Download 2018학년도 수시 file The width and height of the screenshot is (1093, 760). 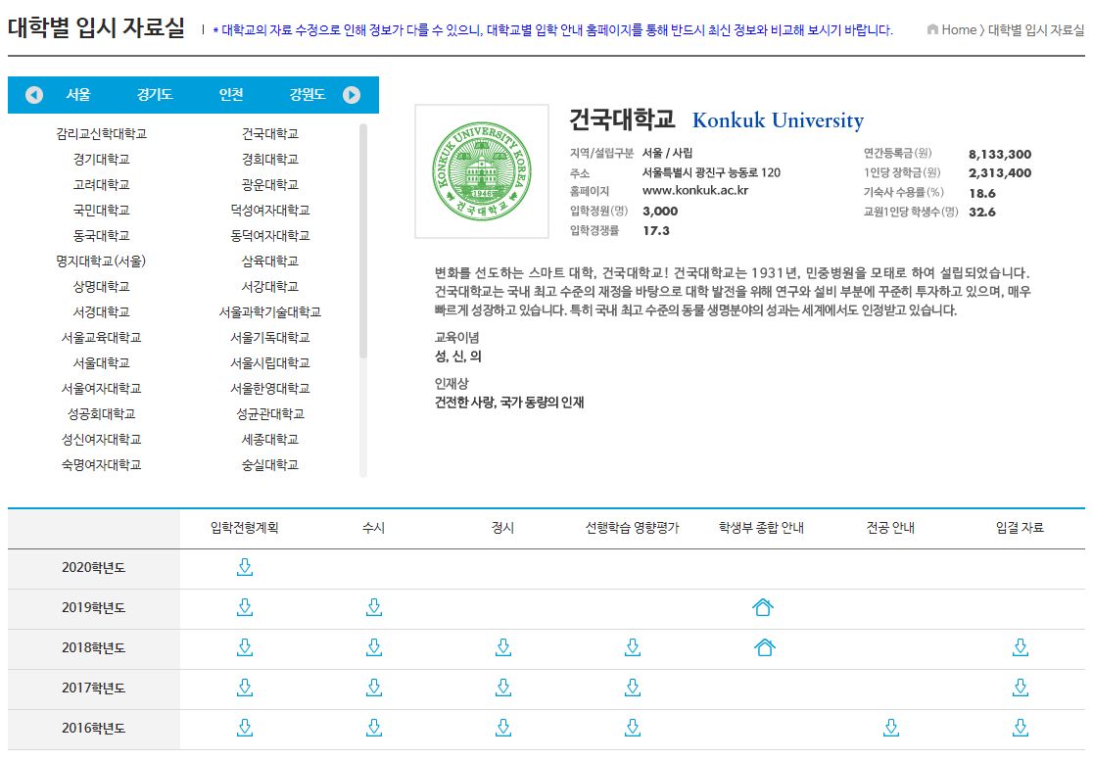pyautogui.click(x=374, y=647)
